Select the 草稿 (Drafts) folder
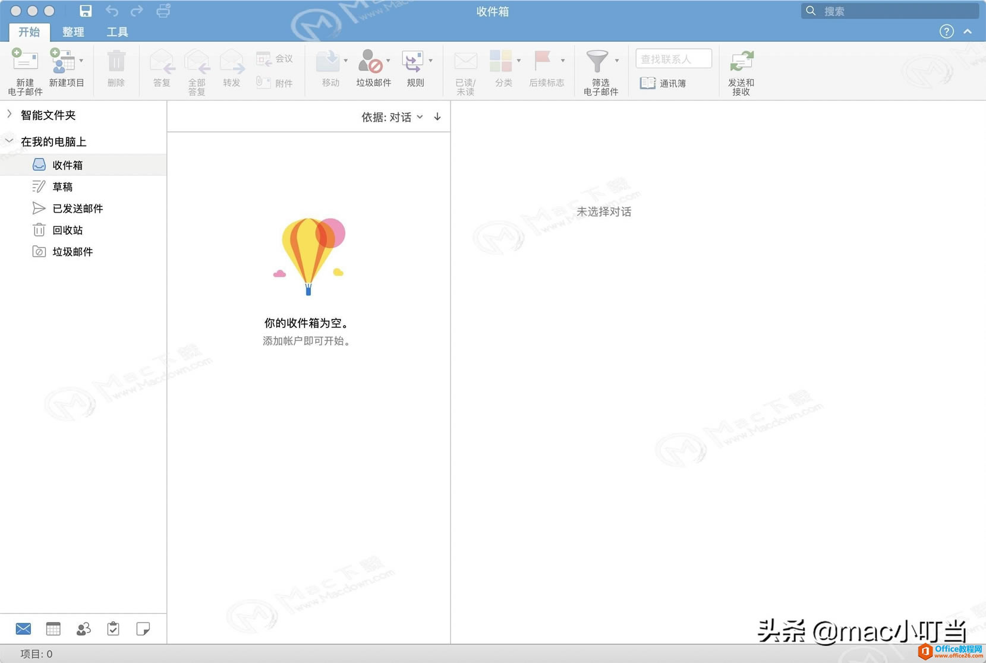 [x=63, y=186]
